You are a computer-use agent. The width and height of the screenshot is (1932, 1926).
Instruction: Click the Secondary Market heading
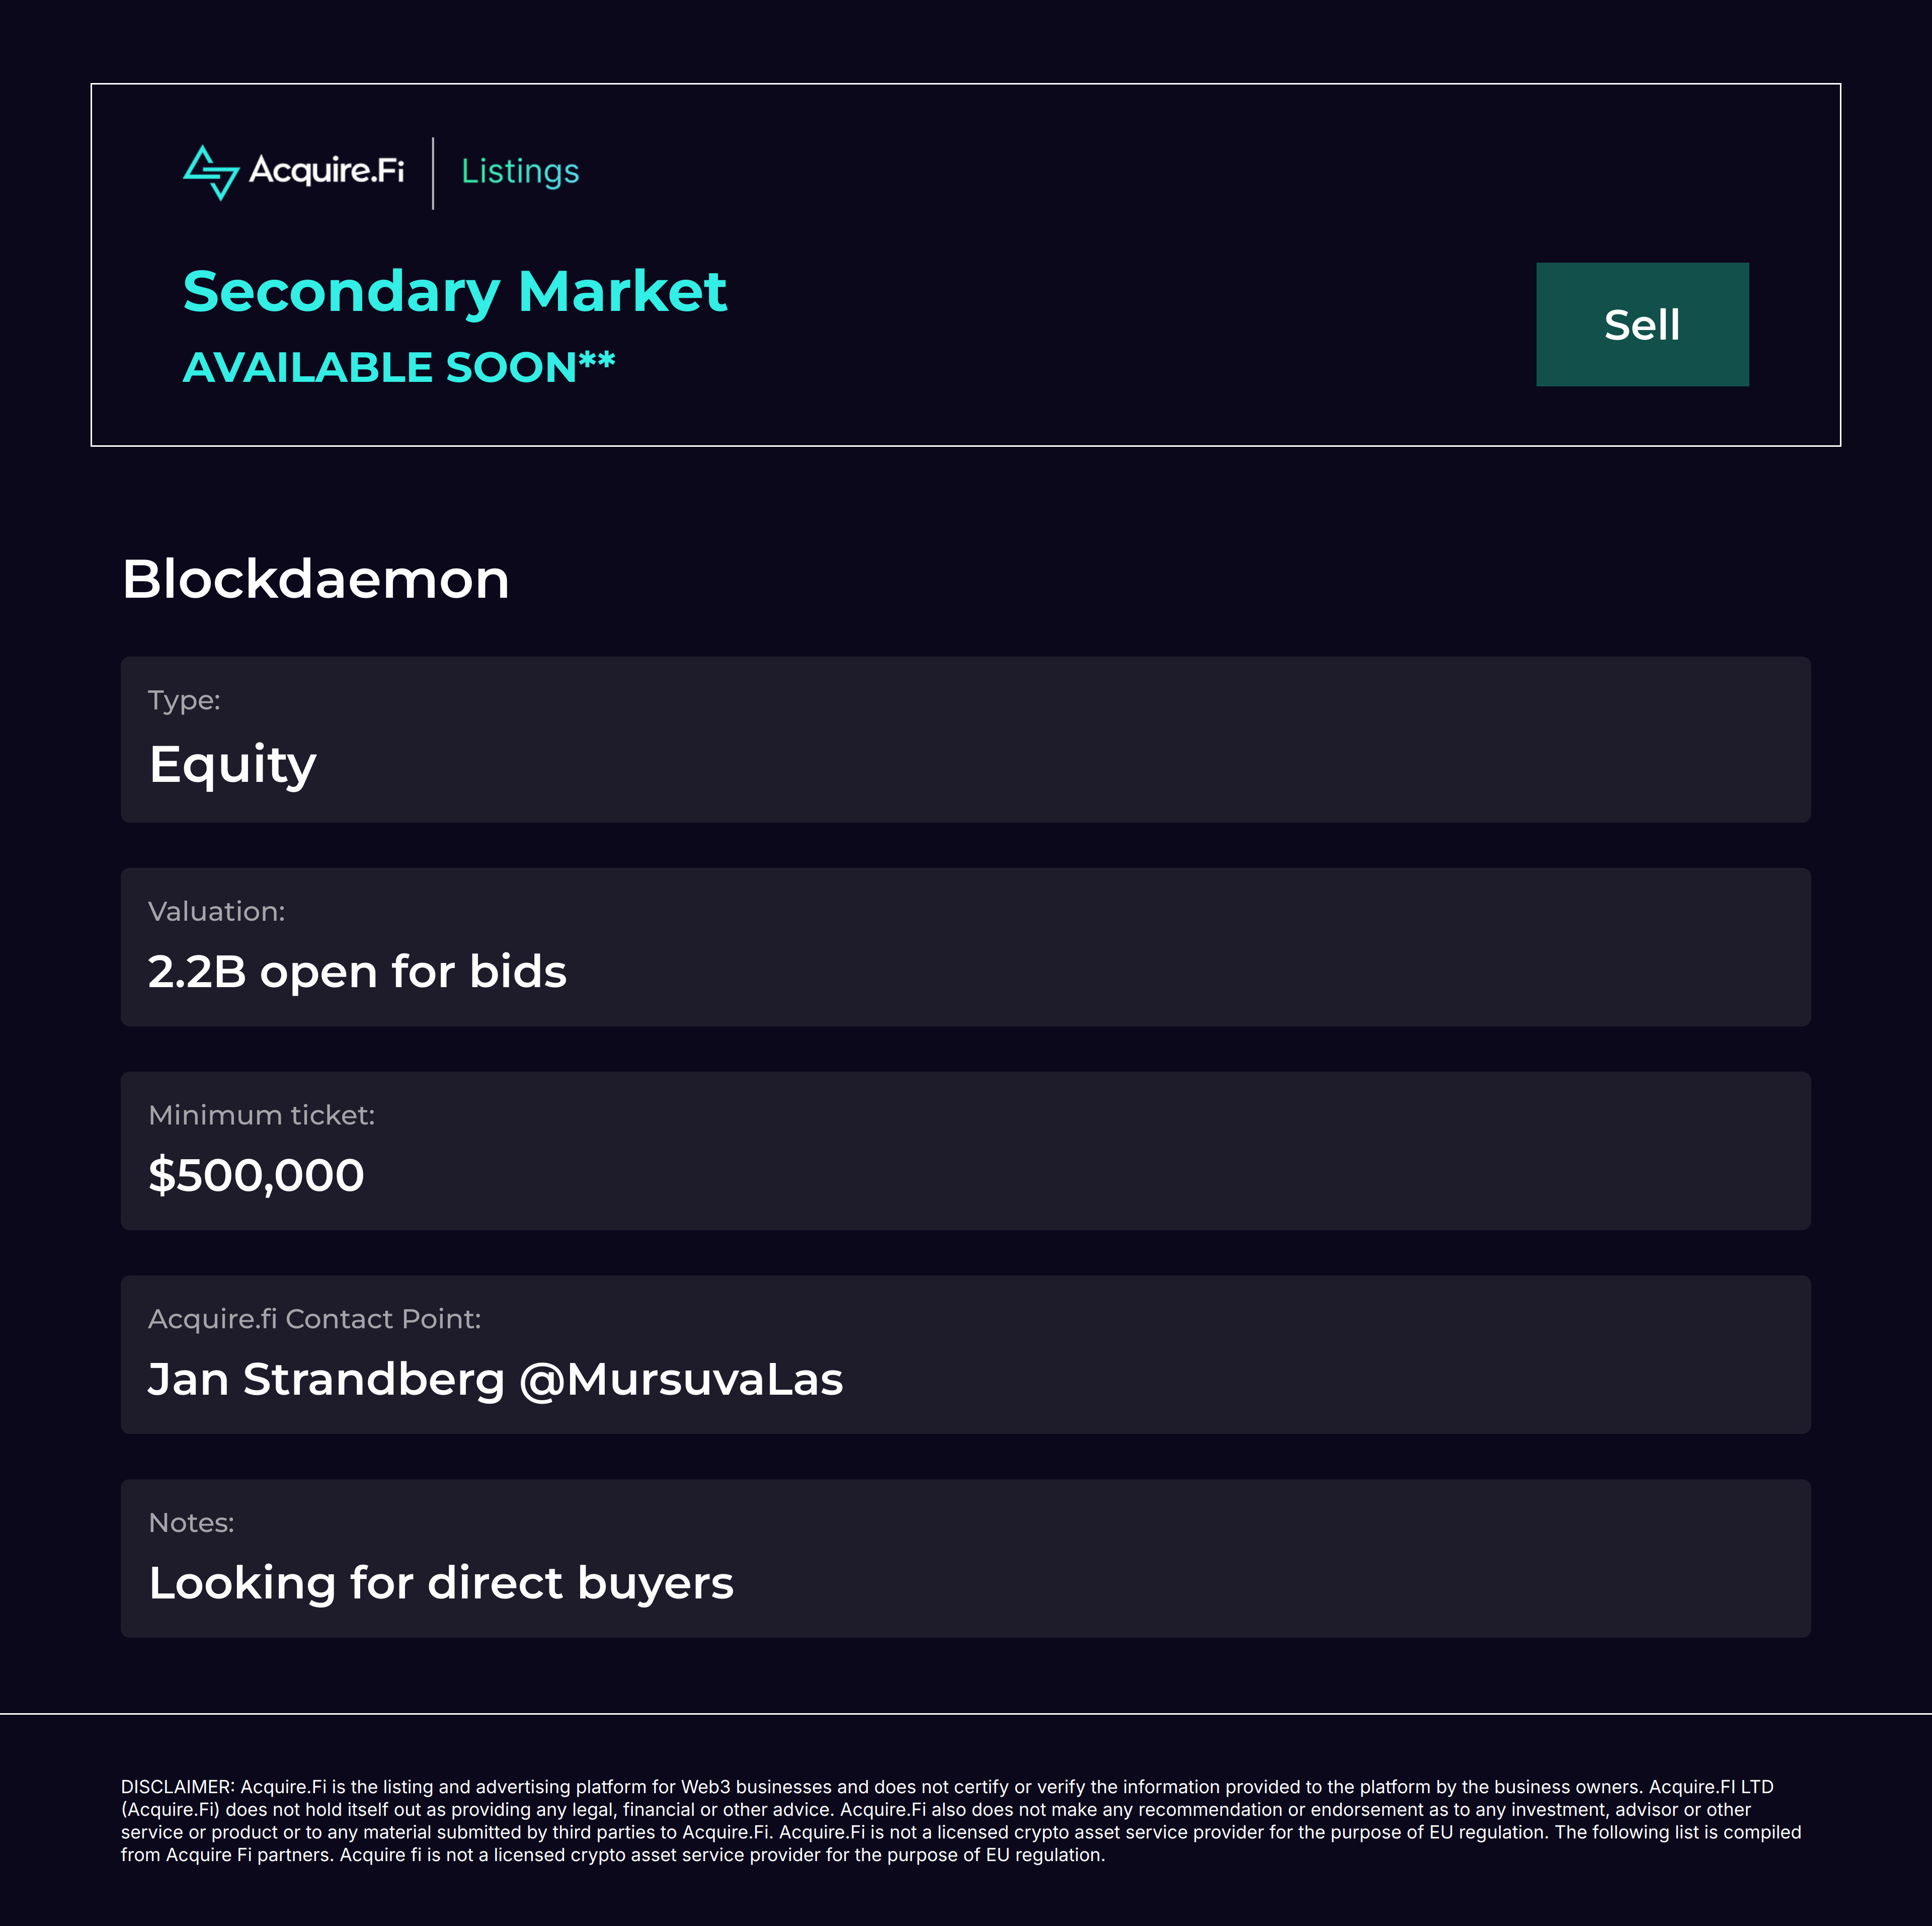(455, 292)
